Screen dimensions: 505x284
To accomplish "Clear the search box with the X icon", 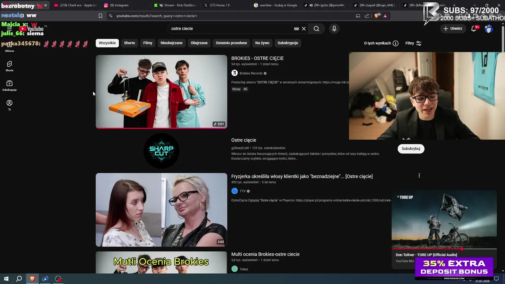I will 304,28.
